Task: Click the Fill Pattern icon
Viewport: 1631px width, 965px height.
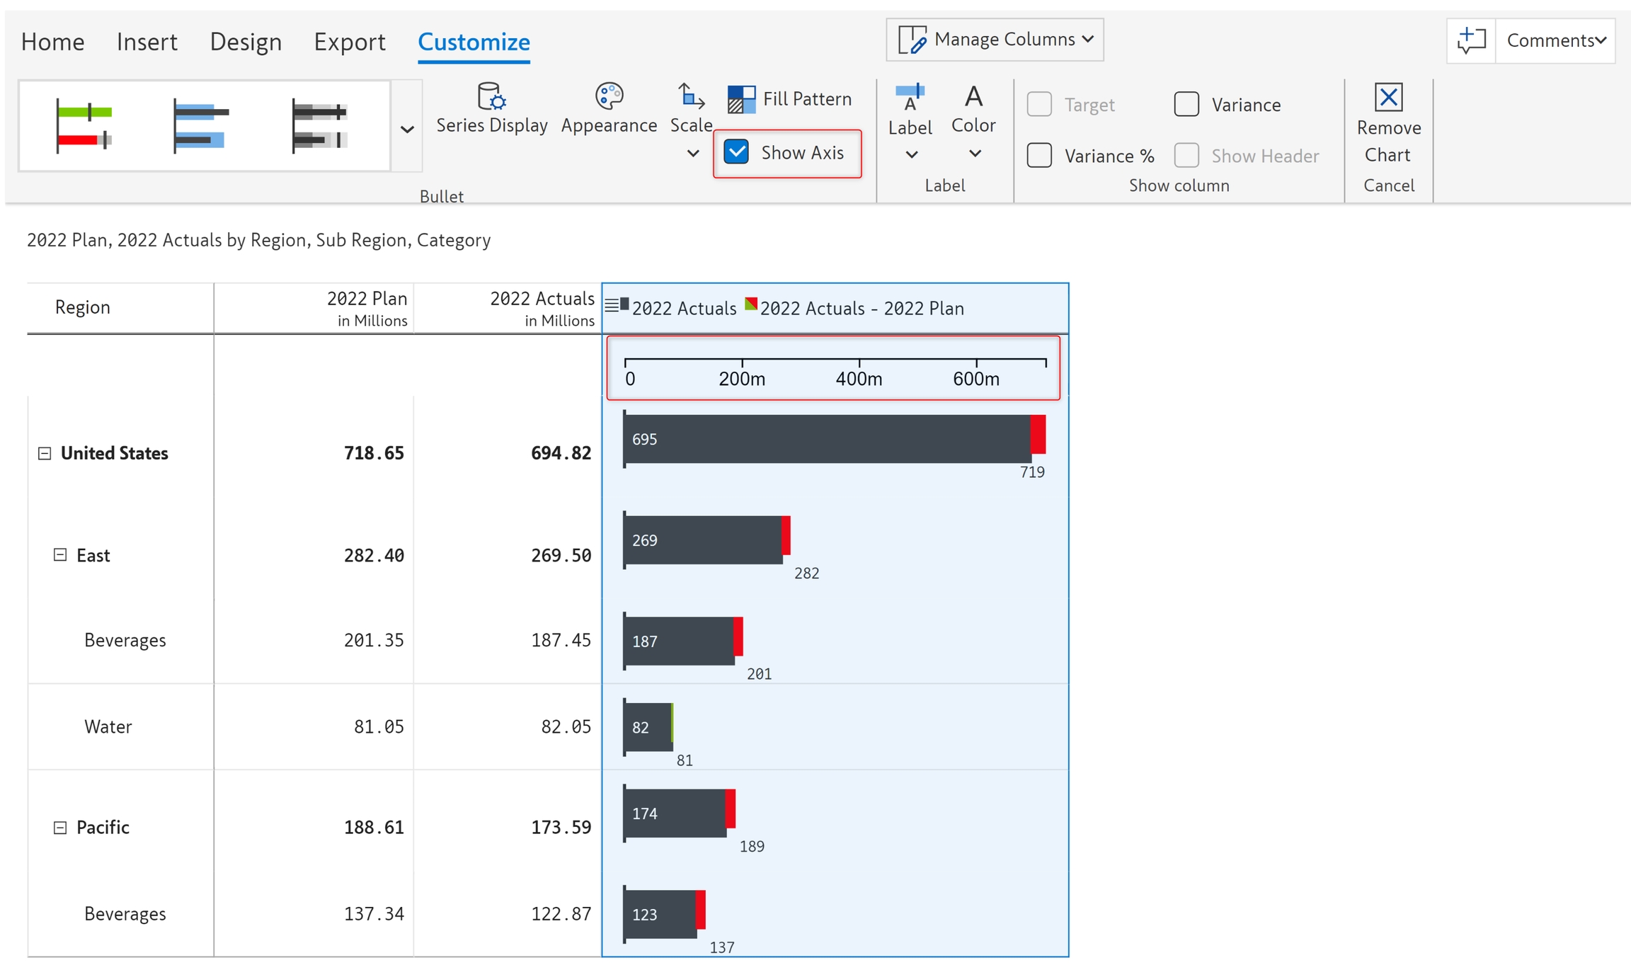Action: pos(741,99)
